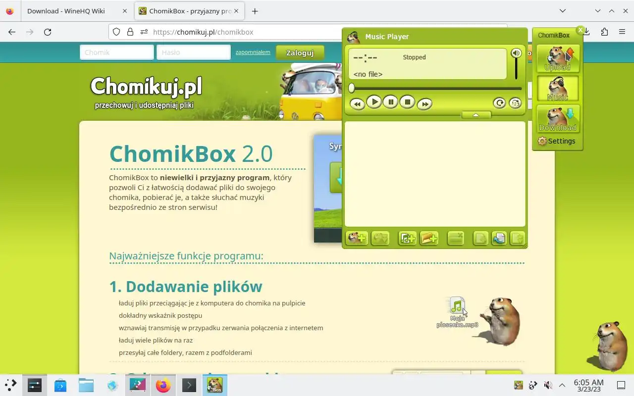Click the Firefox icon beside the tabs
634x396 pixels.
9,11
